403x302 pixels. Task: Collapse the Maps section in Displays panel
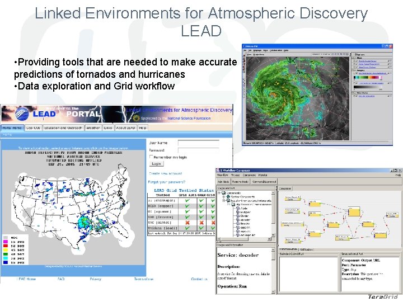click(x=353, y=58)
